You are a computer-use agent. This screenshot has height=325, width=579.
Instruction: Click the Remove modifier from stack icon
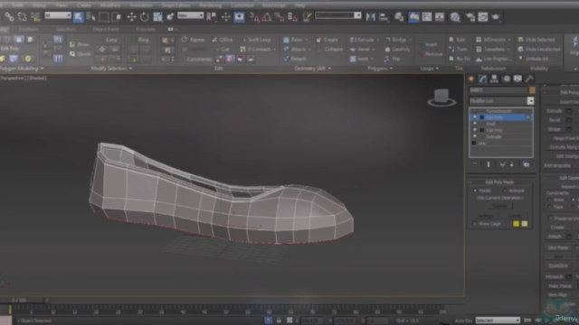512,164
